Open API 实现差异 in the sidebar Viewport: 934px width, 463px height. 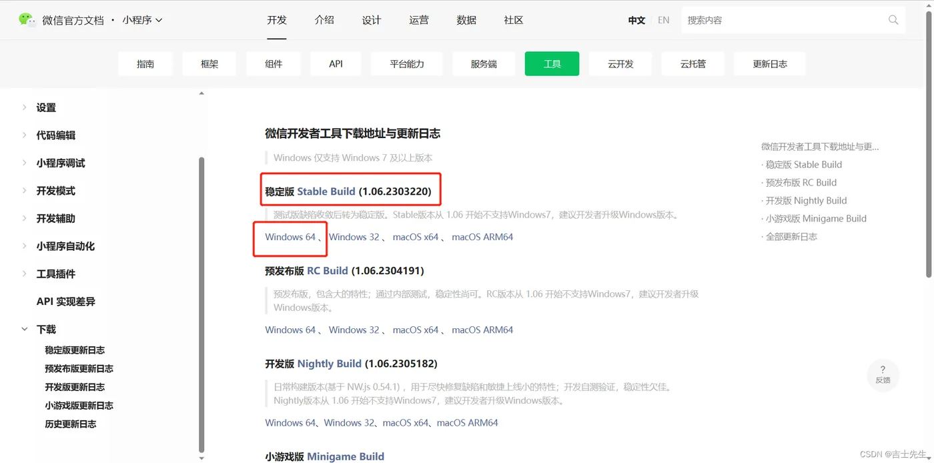click(65, 302)
